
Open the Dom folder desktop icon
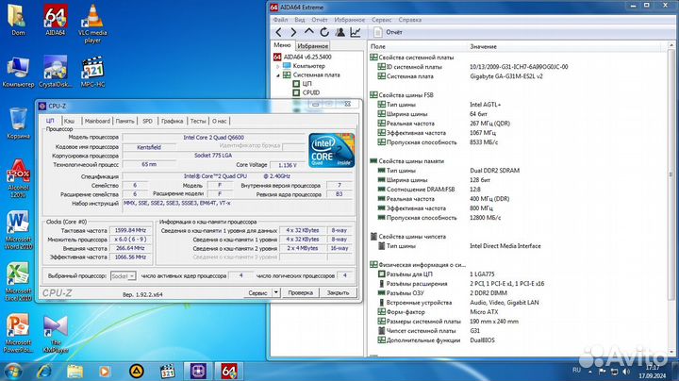tap(18, 20)
